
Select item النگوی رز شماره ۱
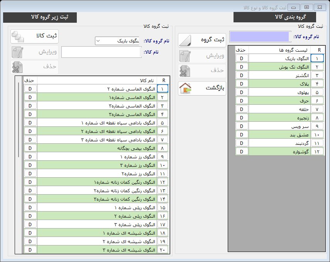[97, 156]
